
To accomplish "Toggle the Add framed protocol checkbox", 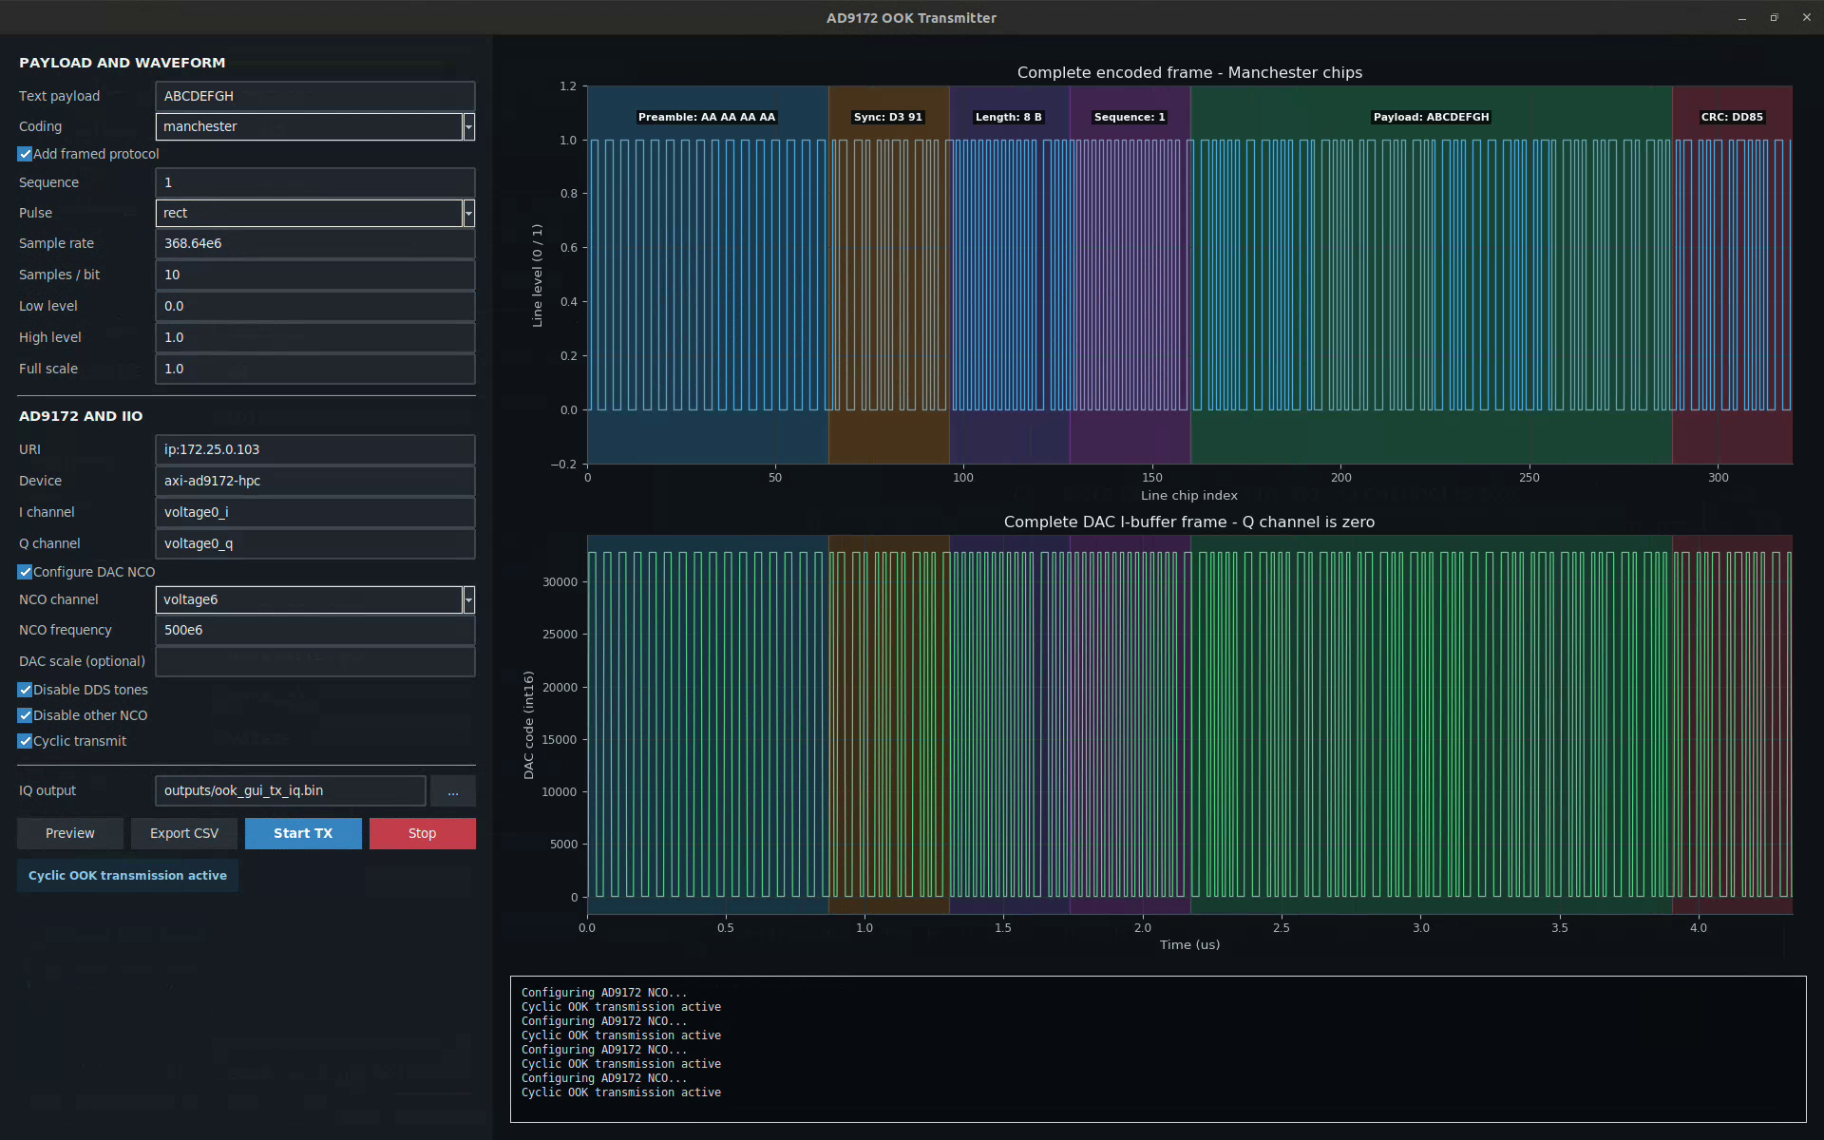I will click(25, 154).
